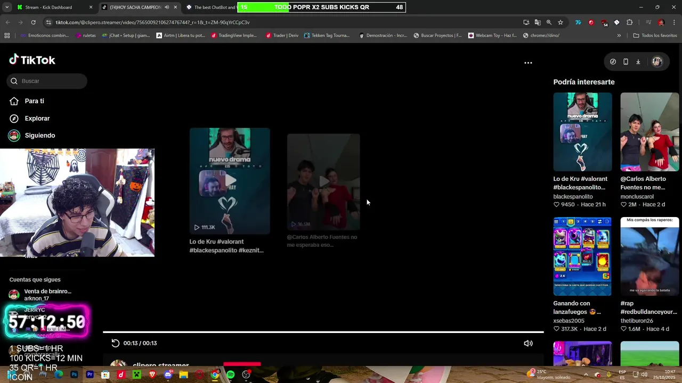Open Spotify from the taskbar
The width and height of the screenshot is (682, 383).
pos(230,374)
